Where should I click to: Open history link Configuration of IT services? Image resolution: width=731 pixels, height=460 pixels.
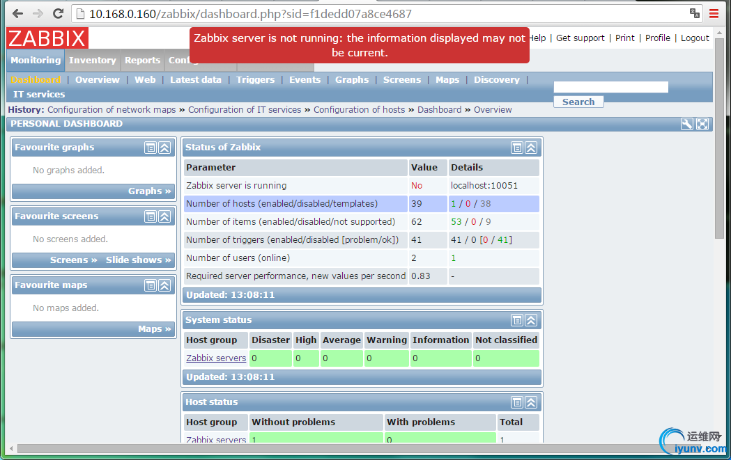pos(245,110)
